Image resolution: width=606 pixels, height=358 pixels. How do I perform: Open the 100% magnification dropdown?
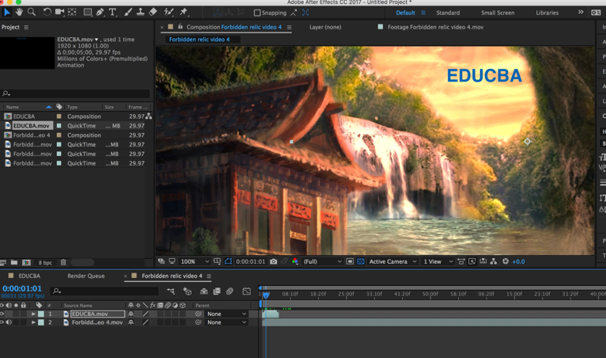pos(195,261)
